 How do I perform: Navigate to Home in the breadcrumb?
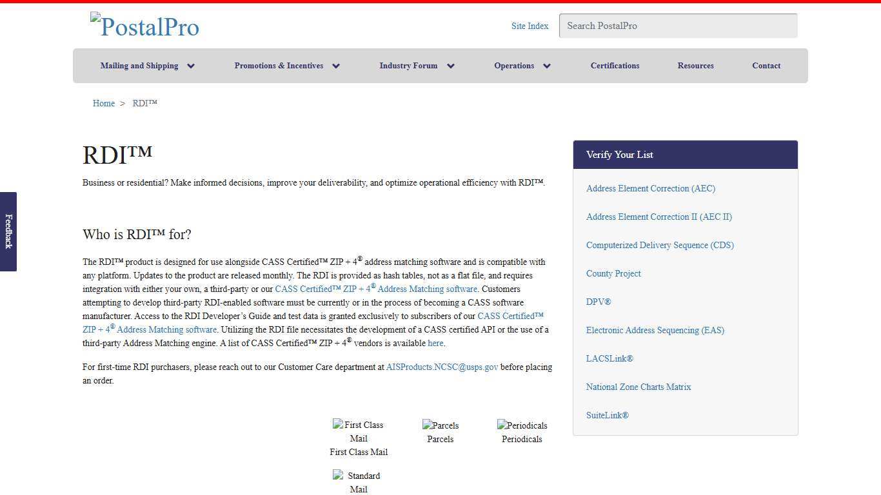[x=104, y=103]
